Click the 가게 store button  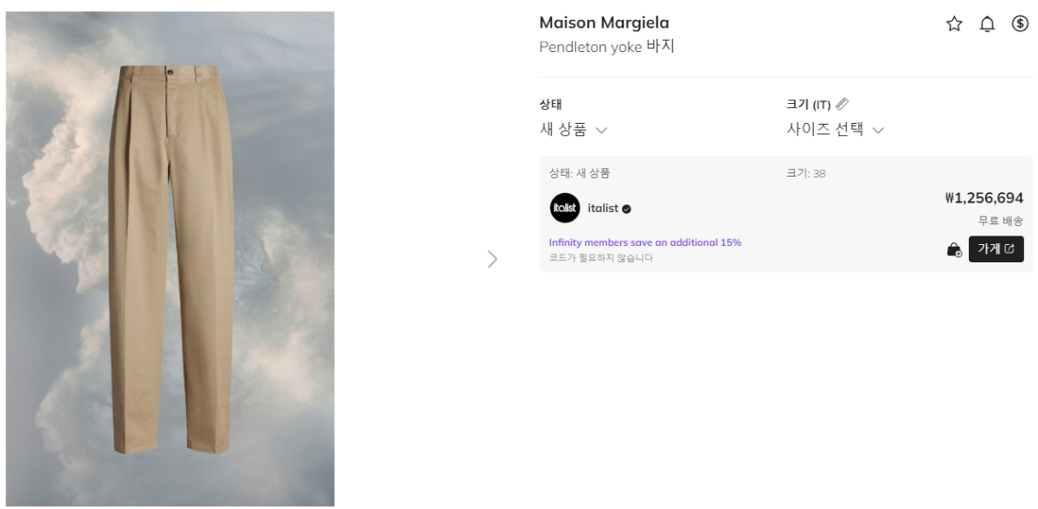pos(996,248)
